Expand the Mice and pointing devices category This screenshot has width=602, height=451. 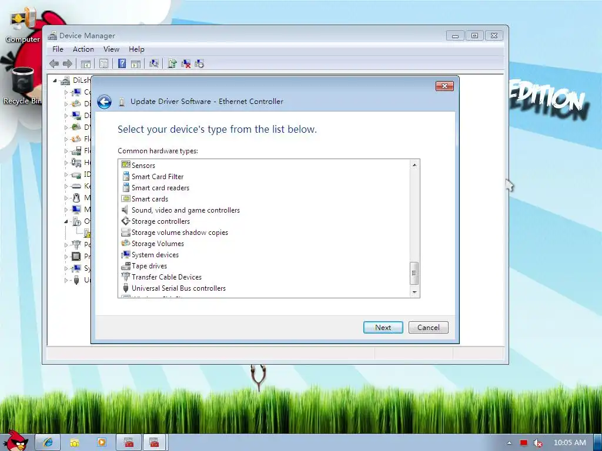[x=66, y=198]
